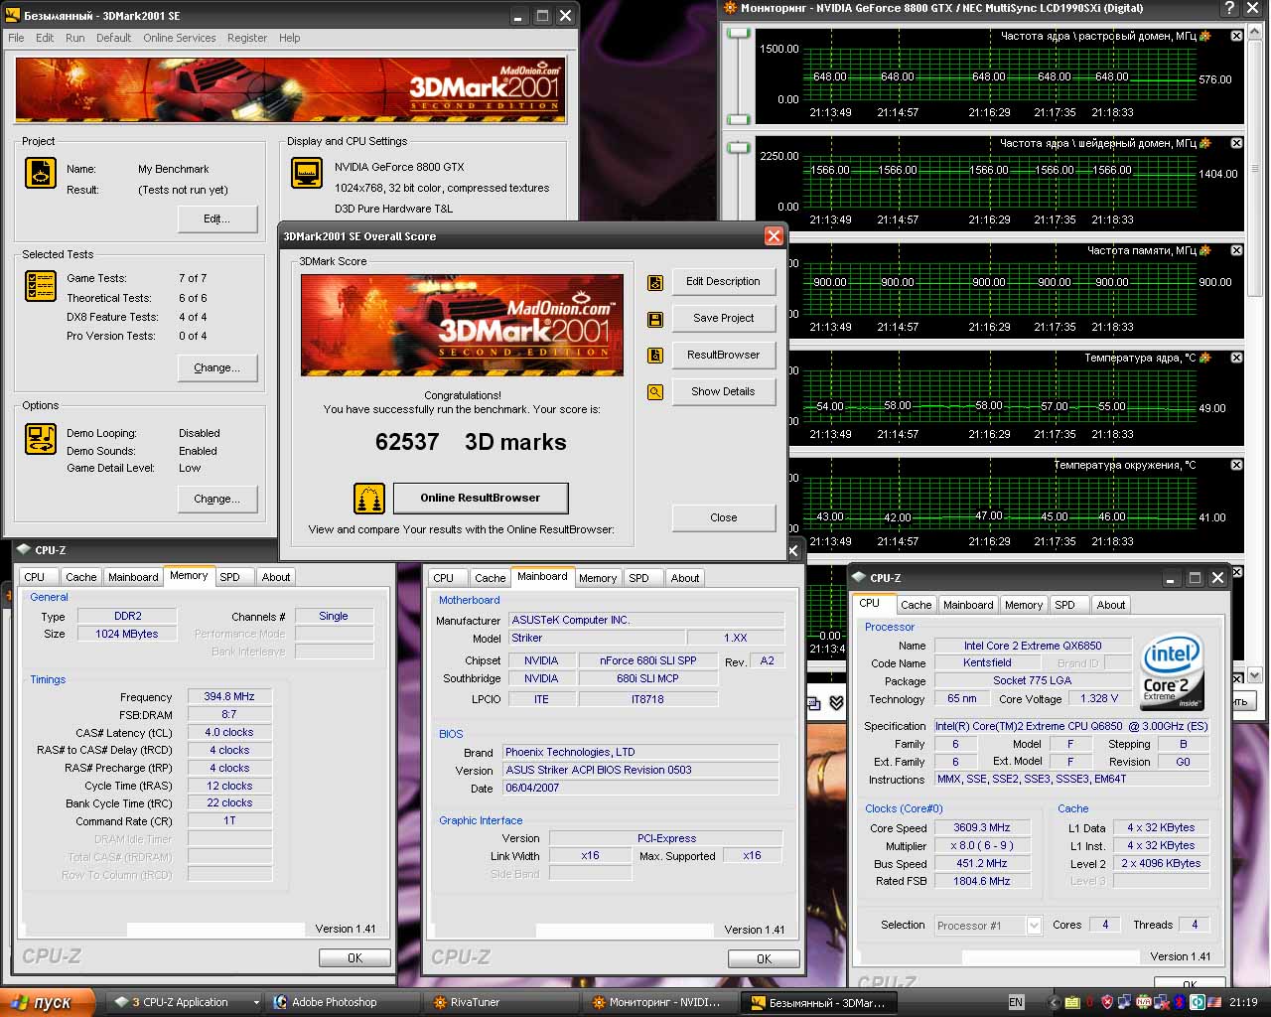Click the Edit button in Project section
The image size is (1271, 1017).
click(x=216, y=219)
